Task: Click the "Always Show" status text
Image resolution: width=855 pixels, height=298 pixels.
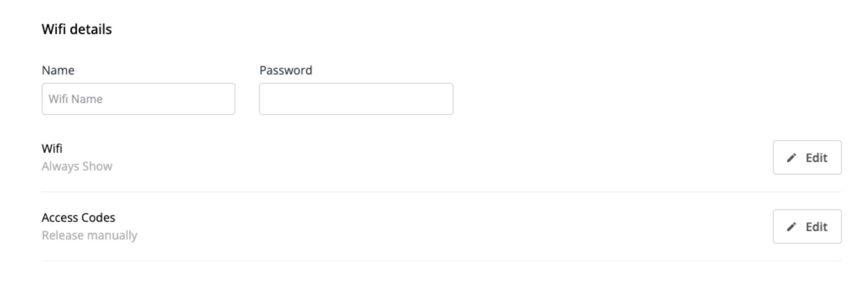Action: point(77,167)
